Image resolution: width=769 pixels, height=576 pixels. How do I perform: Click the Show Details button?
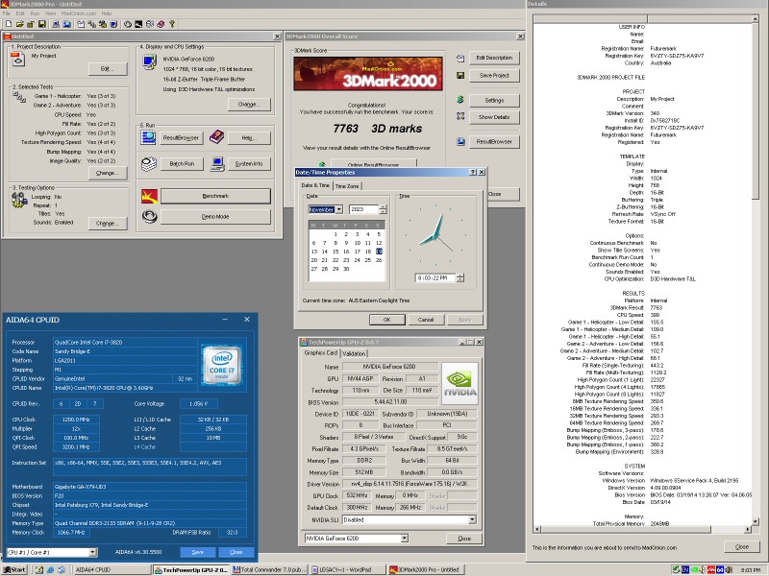pyautogui.click(x=494, y=117)
